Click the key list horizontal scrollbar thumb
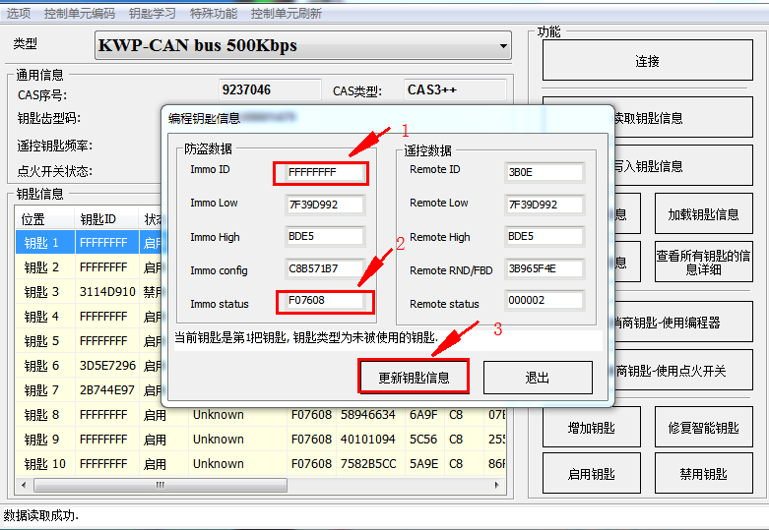 tap(162, 487)
